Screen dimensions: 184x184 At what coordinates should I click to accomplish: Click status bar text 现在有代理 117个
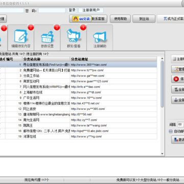[37, 180]
